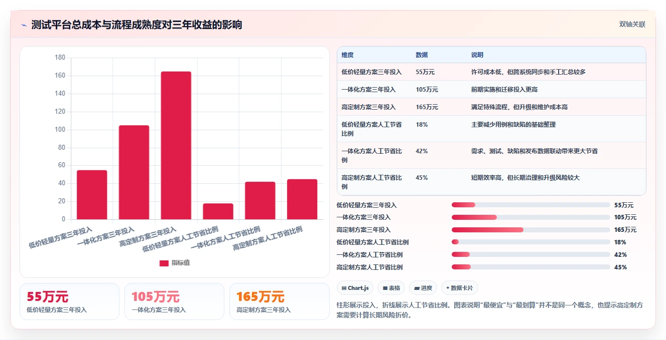Click the 低价轻量方案三年投入 bar in chart
This screenshot has width=666, height=340.
pyautogui.click(x=92, y=195)
